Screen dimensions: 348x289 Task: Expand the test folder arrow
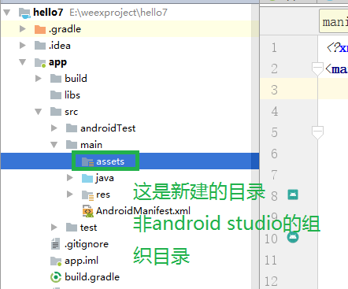pyautogui.click(x=54, y=228)
